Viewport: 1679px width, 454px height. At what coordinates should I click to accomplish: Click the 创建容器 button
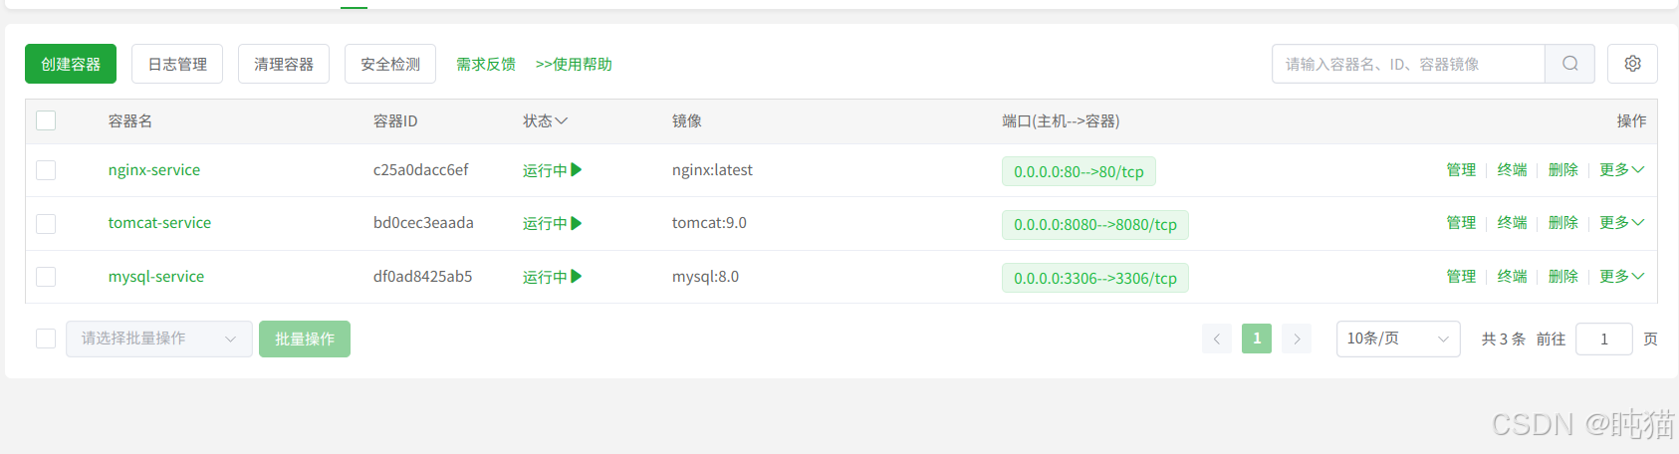(x=71, y=64)
